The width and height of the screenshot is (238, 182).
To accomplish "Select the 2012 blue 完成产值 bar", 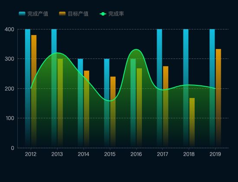I will click(x=28, y=88).
